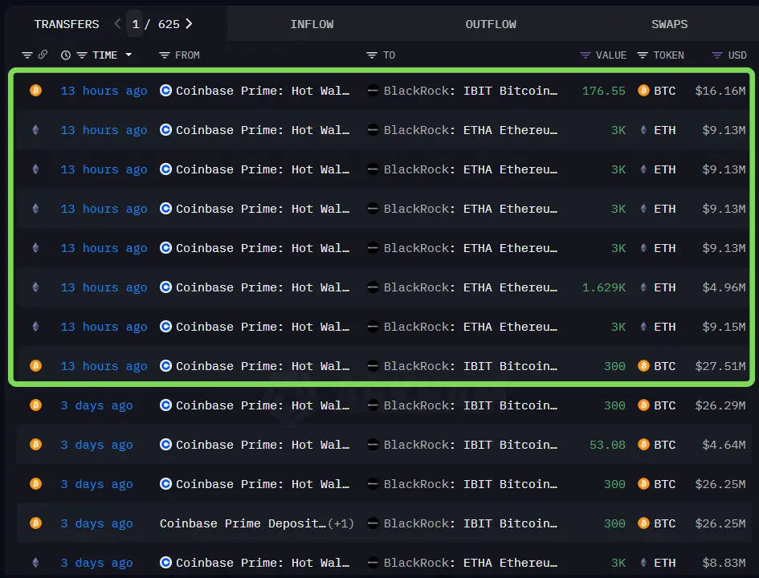This screenshot has height=578, width=759.
Task: Click Bitcoin chain icon in $4.64M row
Action: (35, 445)
